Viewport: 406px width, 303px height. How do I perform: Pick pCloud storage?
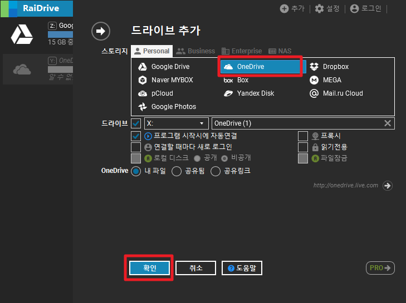pos(155,93)
